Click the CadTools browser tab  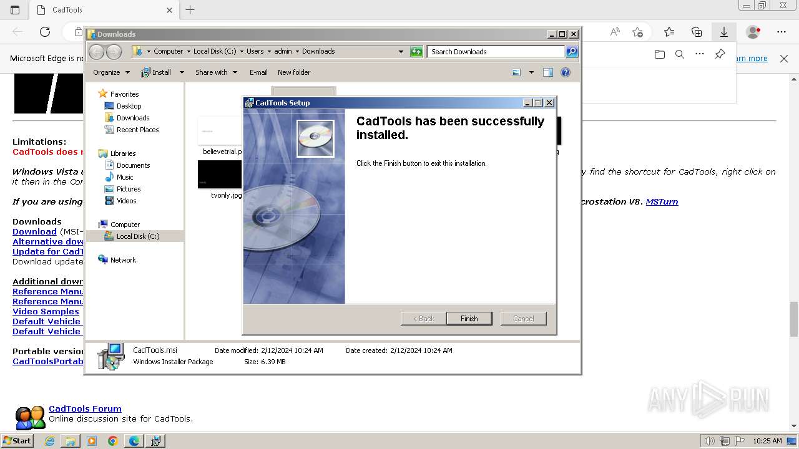tap(103, 10)
